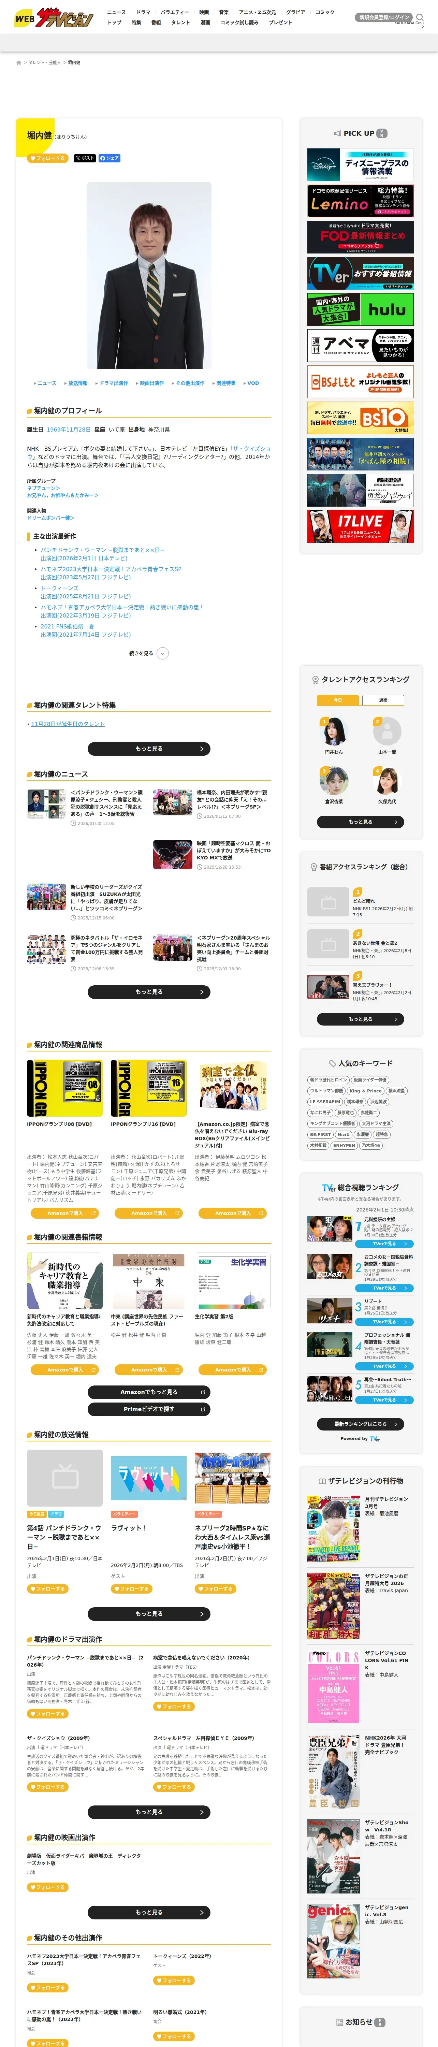Click the ネプチューン group link
The image size is (438, 2047).
coord(43,488)
